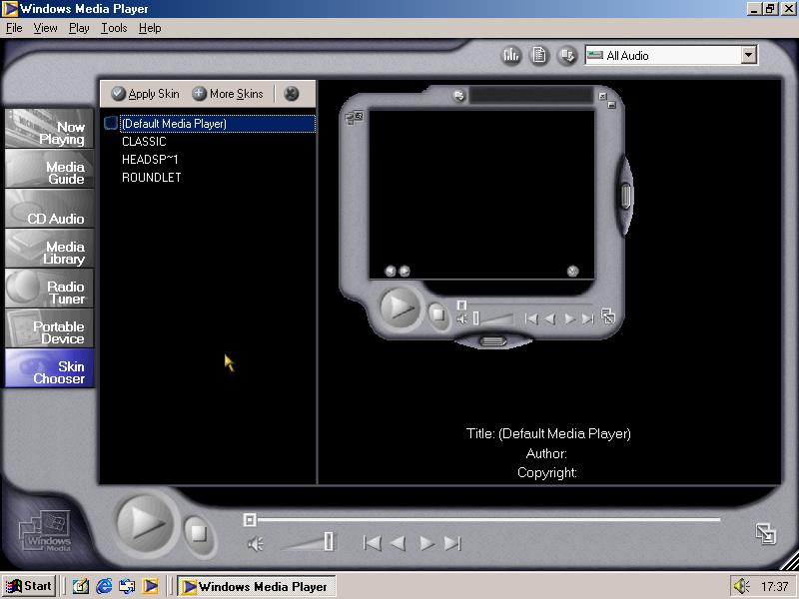Skip to next track in bottom bar
This screenshot has height=599, width=799.
tap(452, 543)
